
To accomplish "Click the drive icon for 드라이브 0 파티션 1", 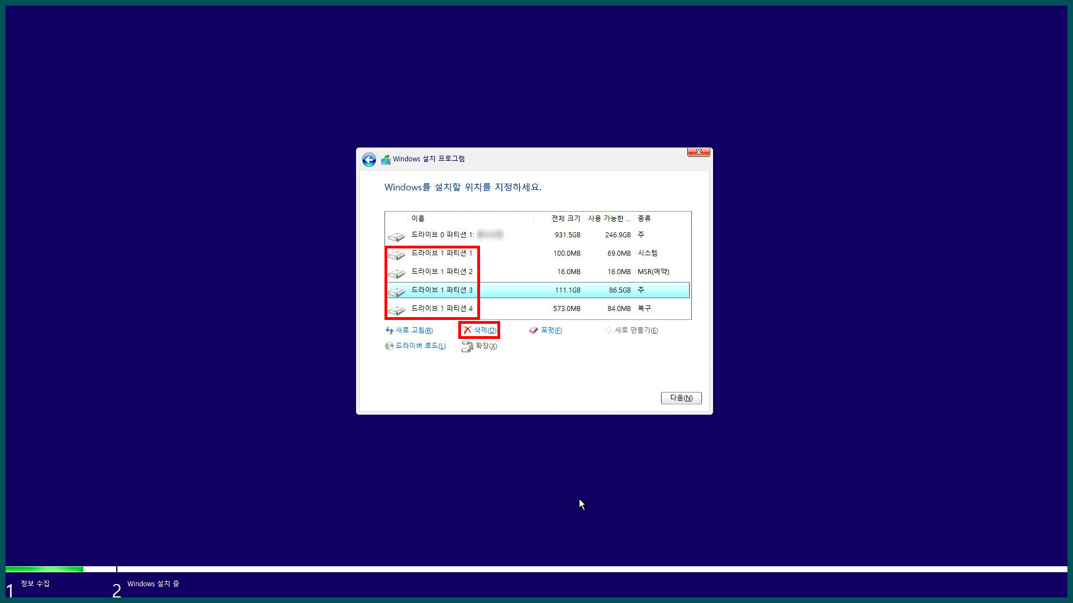I will click(396, 237).
